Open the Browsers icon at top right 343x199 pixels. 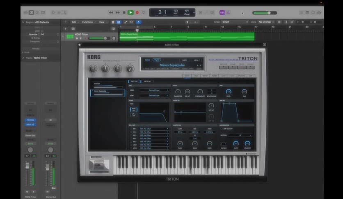tap(319, 12)
